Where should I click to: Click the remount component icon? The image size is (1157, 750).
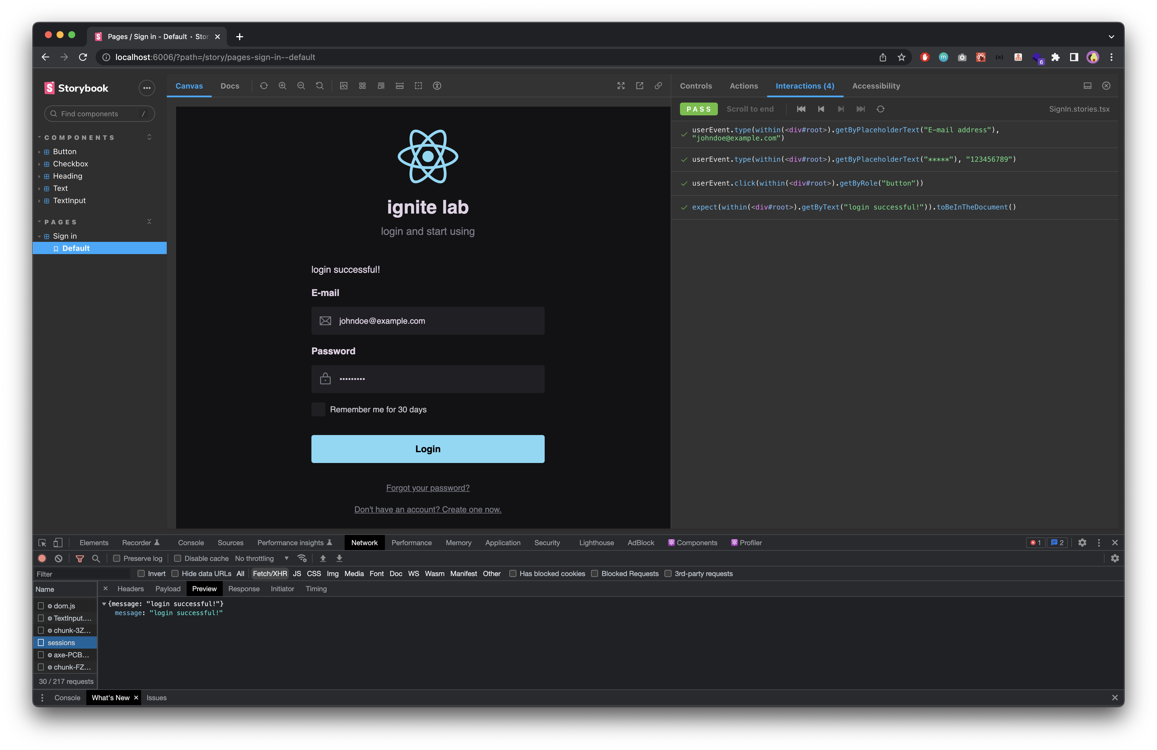[x=264, y=86]
